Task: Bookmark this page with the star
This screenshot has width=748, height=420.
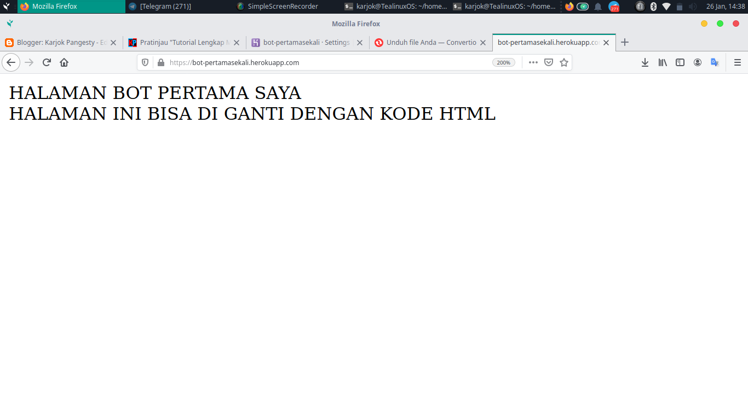Action: tap(564, 62)
